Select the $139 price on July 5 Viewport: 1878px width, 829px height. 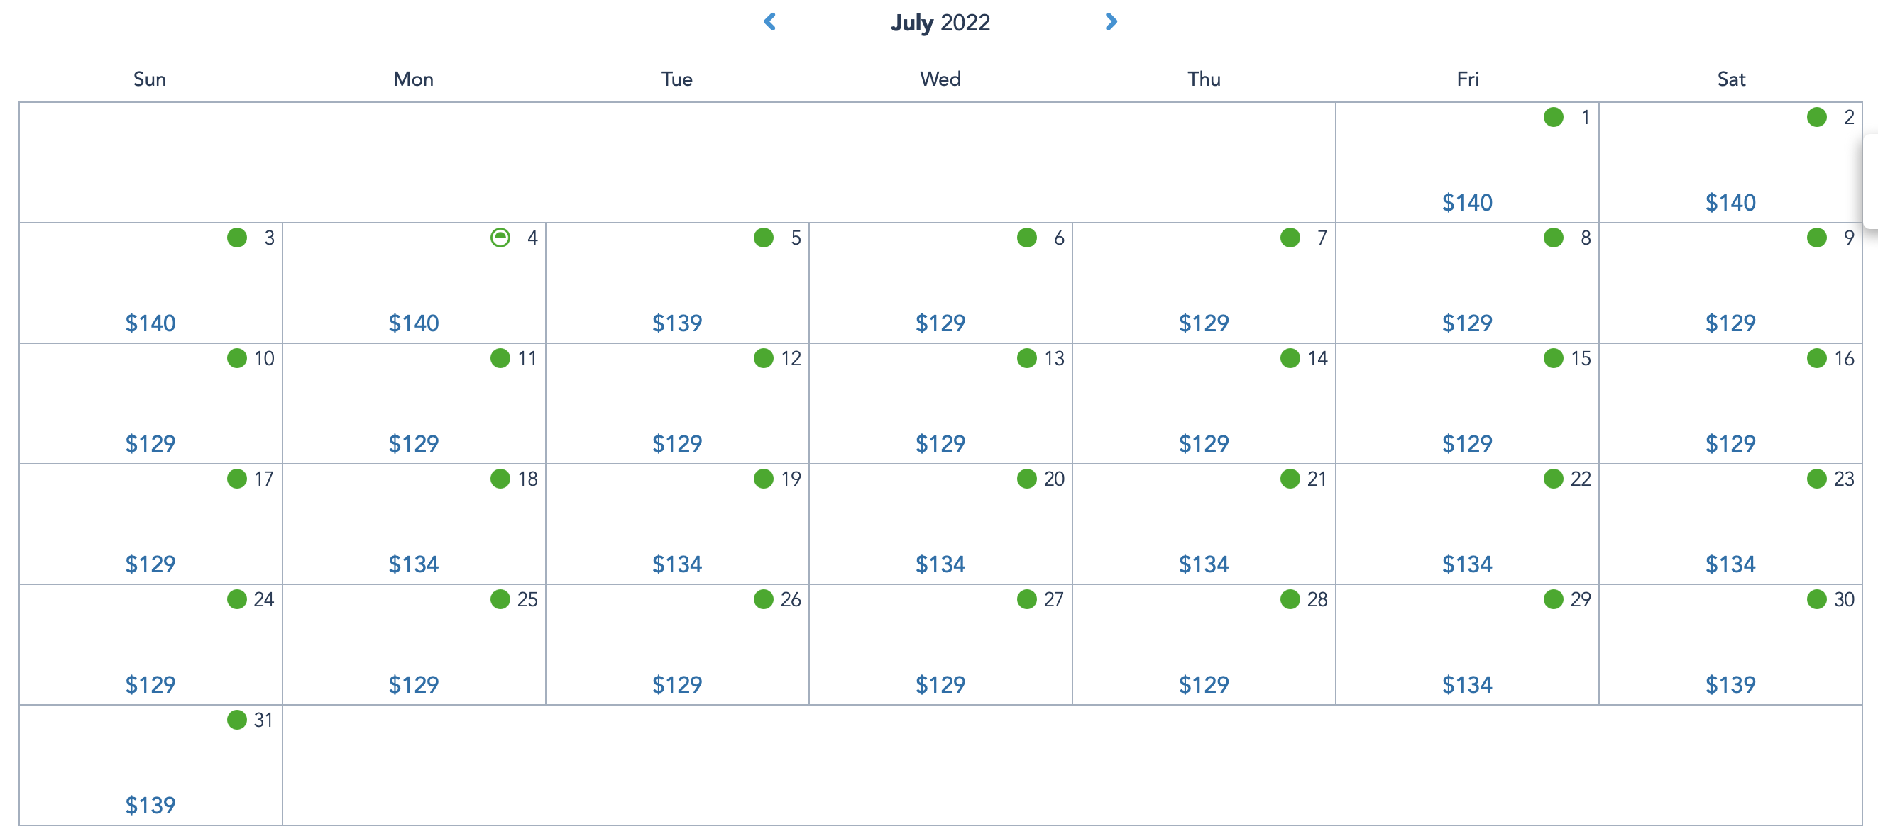[677, 323]
